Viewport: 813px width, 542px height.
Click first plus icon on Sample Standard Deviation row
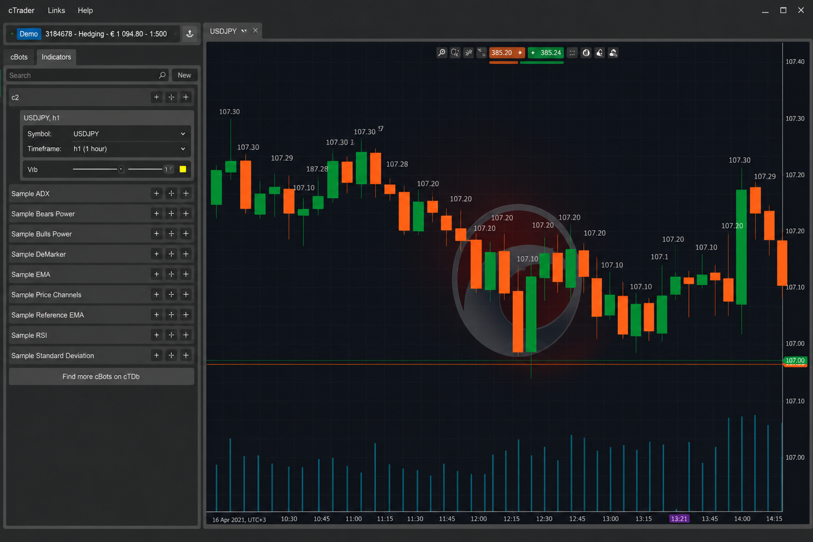point(156,356)
